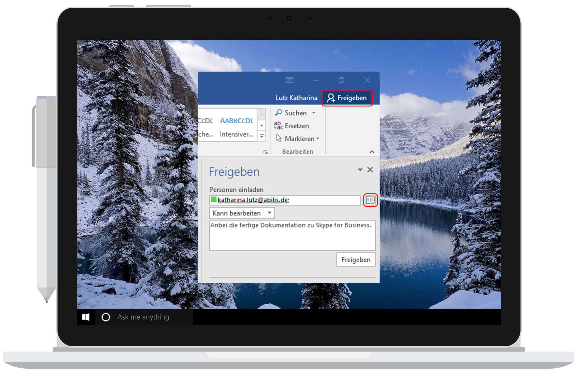Click the Lutz Katharina account name
Screen dimensions: 578x391
(296, 98)
